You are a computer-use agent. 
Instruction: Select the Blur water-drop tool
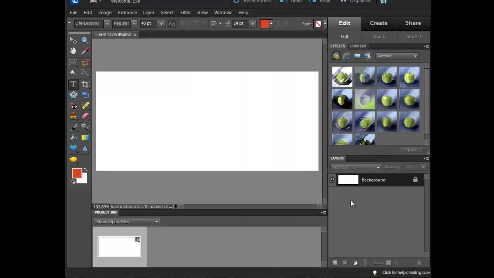85,148
